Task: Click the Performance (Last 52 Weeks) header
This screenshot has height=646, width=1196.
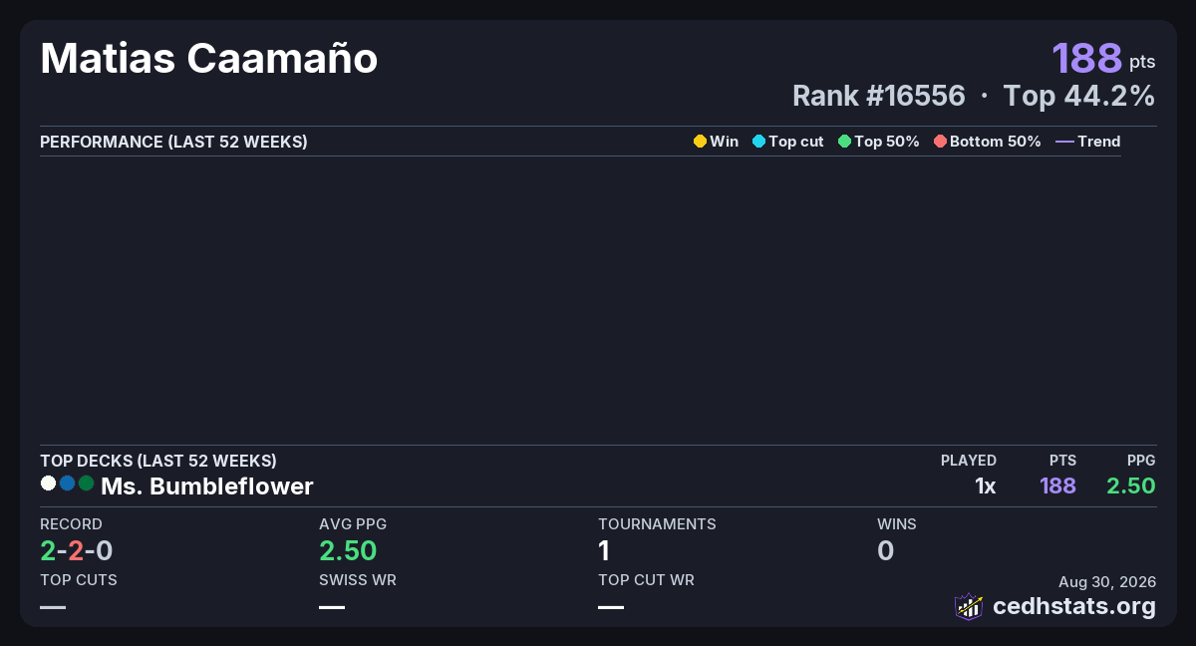Action: click(173, 142)
